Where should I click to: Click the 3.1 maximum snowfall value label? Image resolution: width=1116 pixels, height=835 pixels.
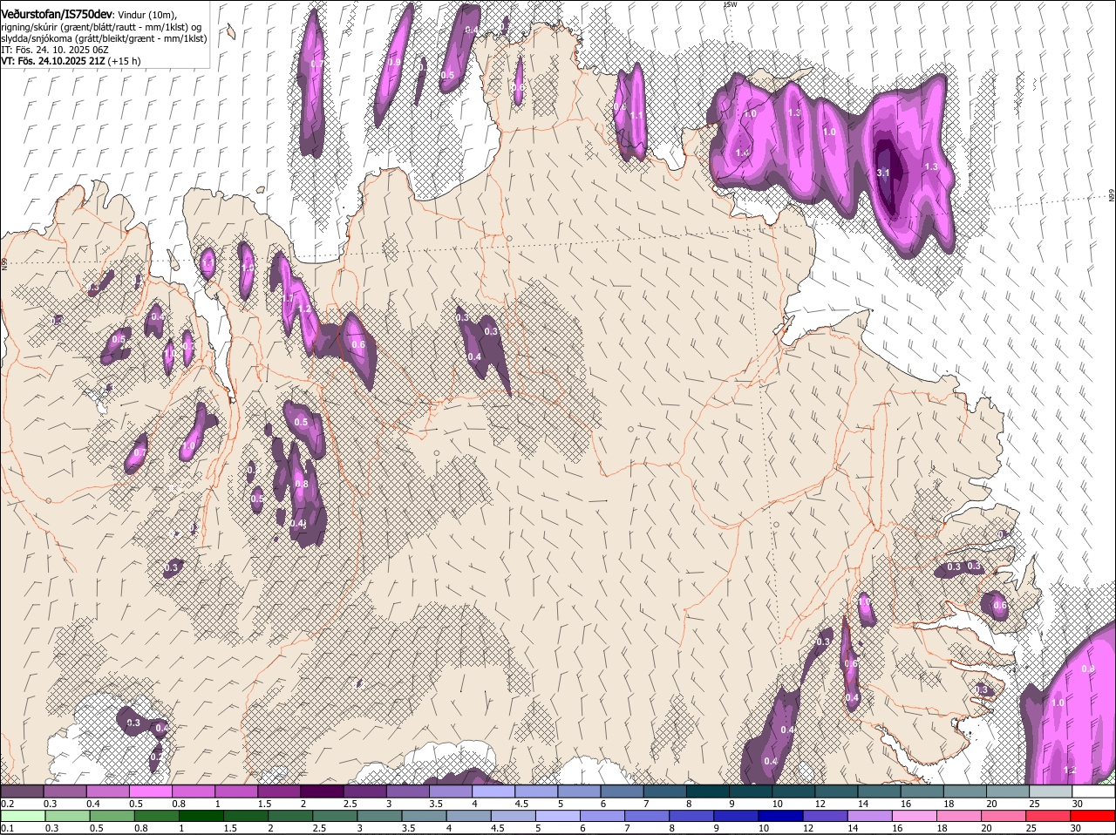pyautogui.click(x=882, y=173)
